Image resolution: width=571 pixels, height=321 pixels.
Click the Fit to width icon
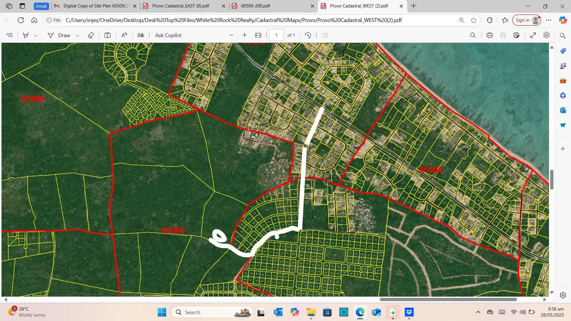[x=258, y=35]
